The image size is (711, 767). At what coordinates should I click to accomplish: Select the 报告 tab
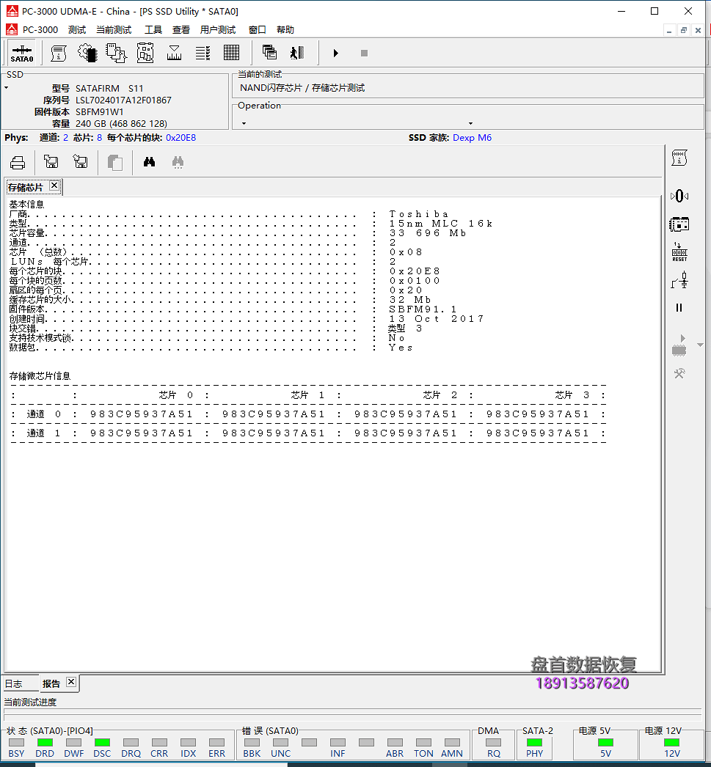(x=51, y=684)
